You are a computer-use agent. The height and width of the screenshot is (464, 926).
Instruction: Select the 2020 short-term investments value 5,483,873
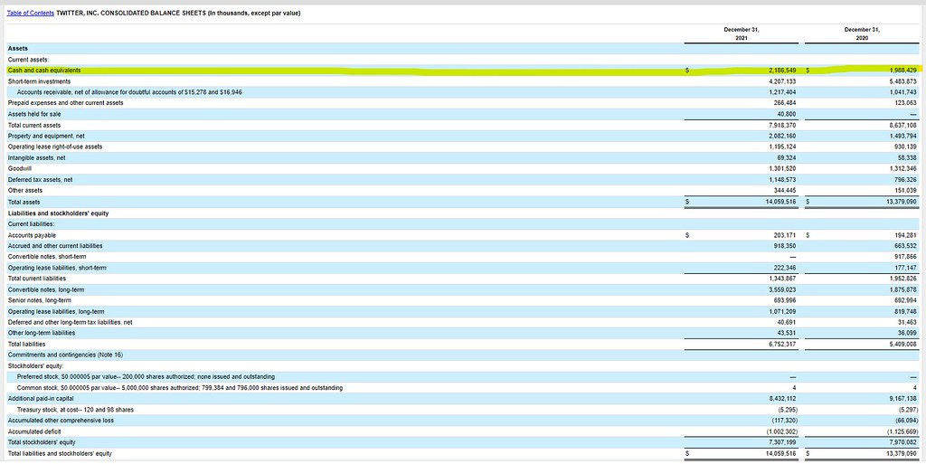(x=899, y=80)
